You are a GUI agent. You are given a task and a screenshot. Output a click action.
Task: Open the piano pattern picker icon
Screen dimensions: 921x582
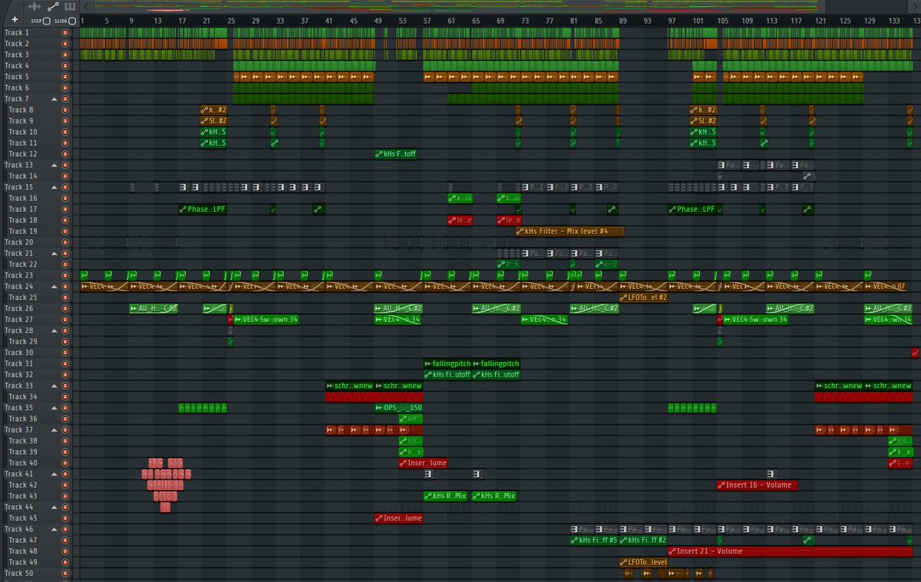click(69, 7)
